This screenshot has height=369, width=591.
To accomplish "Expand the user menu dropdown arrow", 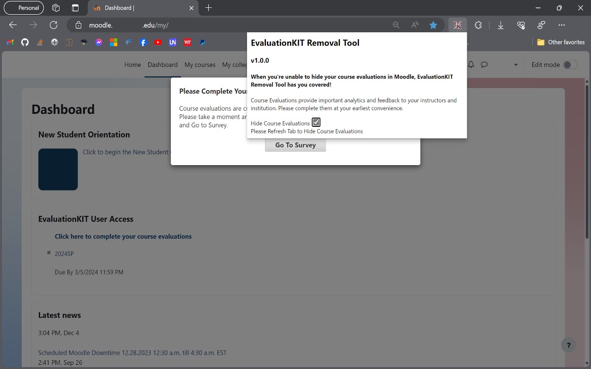I will 516,65.
